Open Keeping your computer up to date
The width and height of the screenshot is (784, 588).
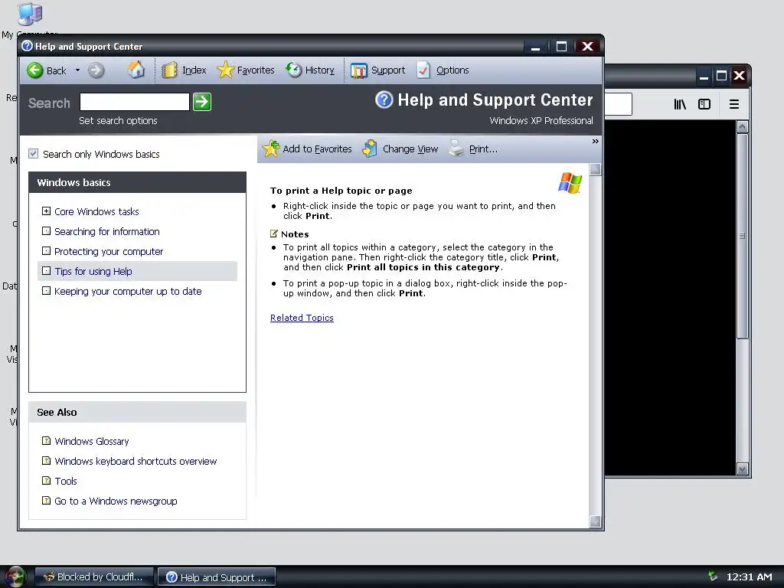pos(128,292)
